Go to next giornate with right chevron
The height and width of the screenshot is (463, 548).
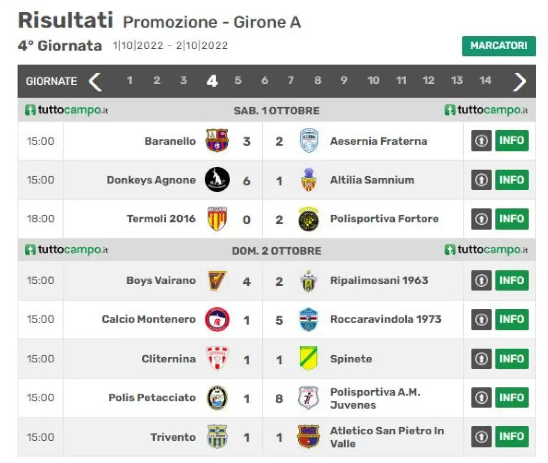[519, 81]
